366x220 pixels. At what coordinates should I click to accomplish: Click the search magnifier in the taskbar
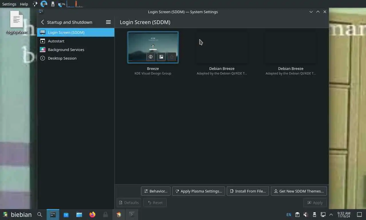pos(40,215)
